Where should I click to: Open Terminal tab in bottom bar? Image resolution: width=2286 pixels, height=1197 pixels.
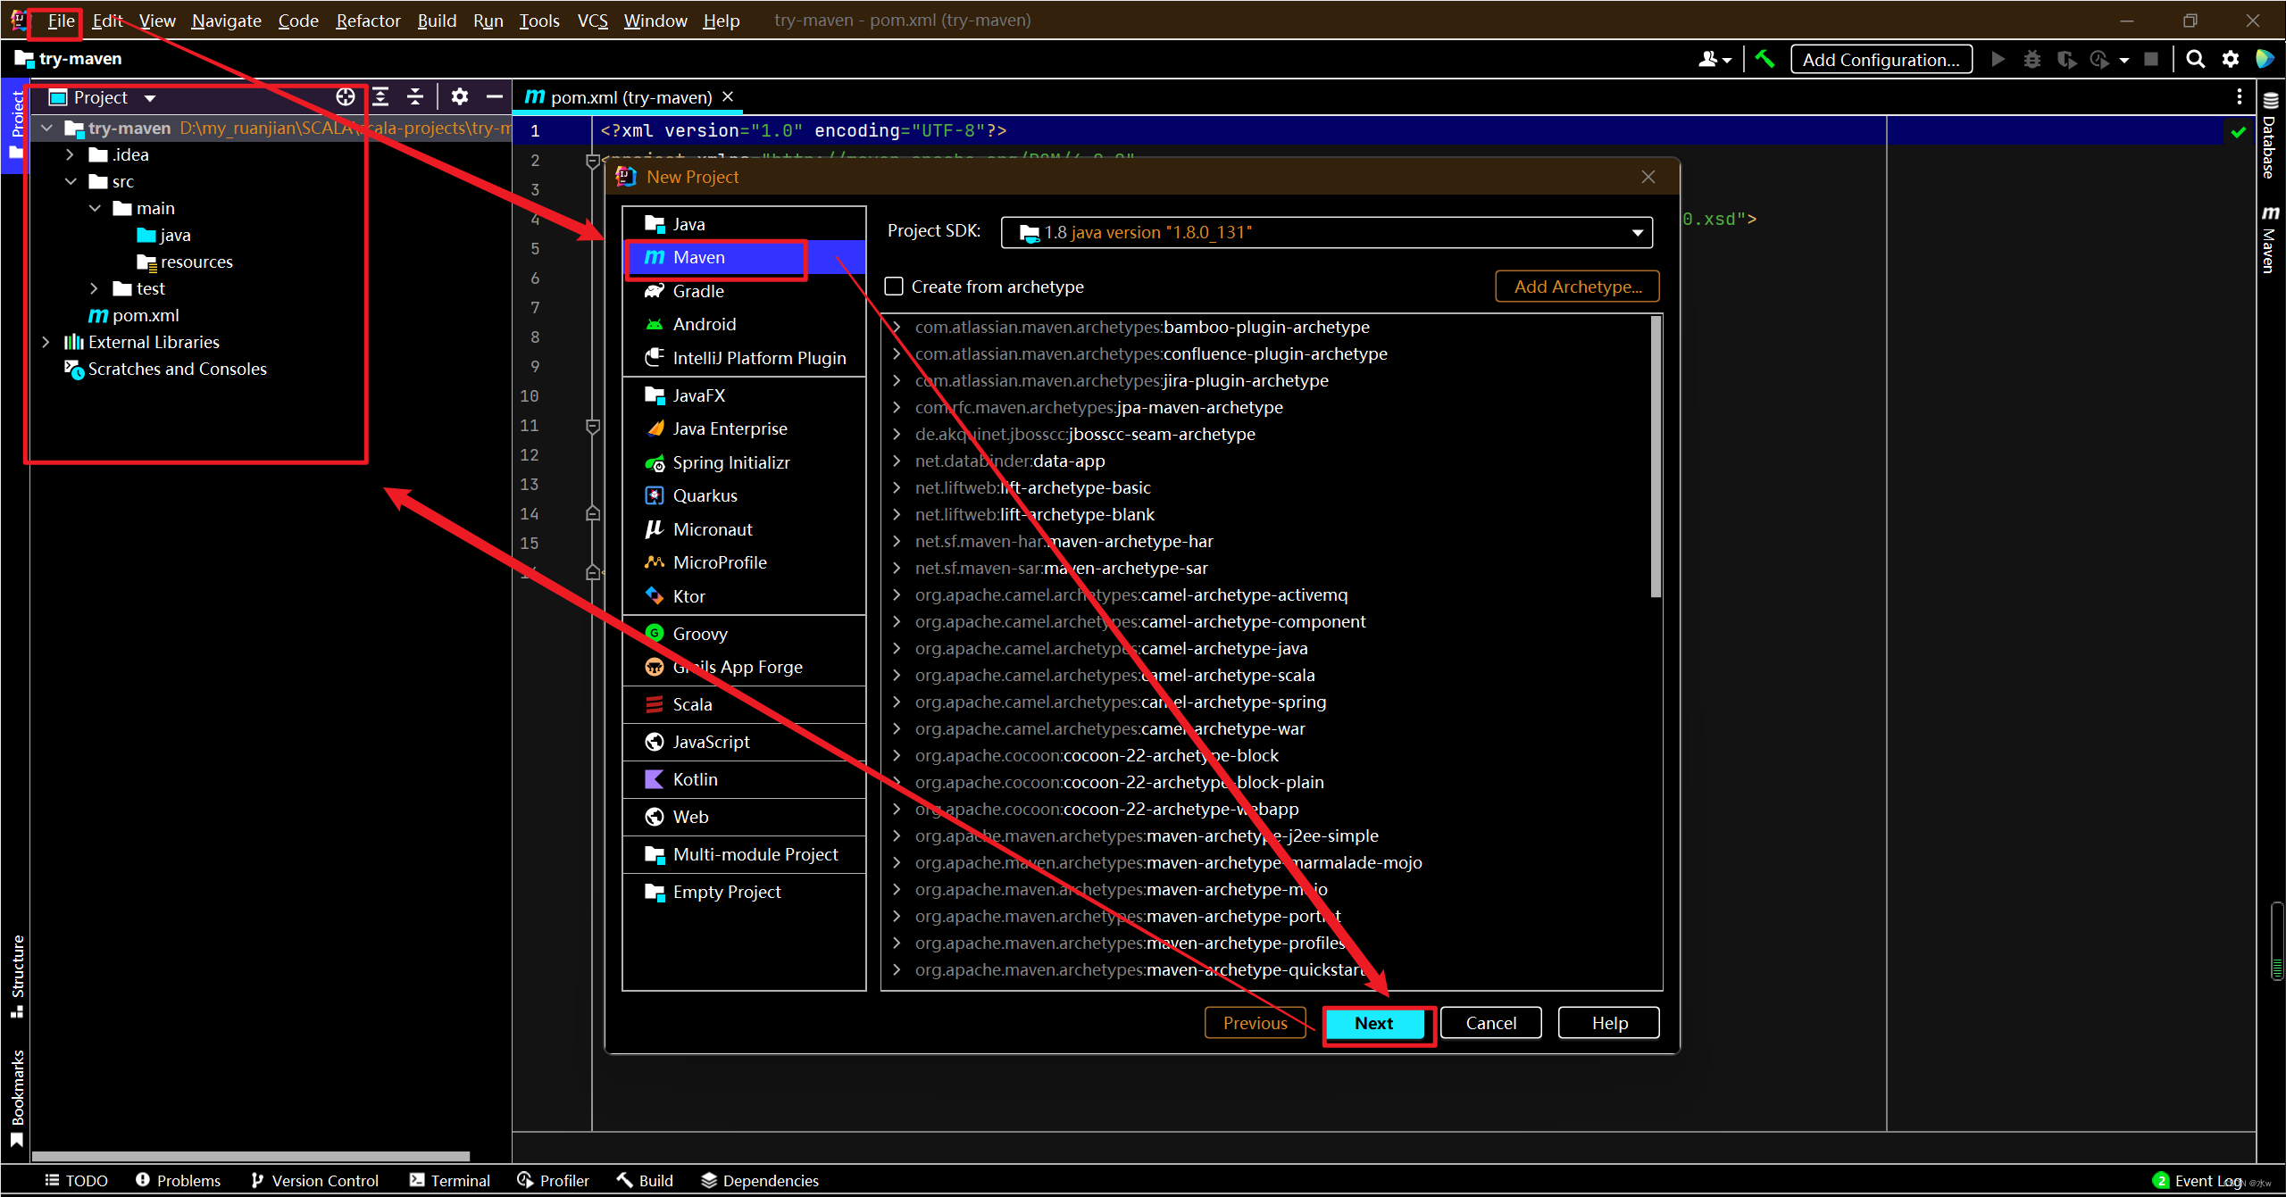pos(450,1180)
